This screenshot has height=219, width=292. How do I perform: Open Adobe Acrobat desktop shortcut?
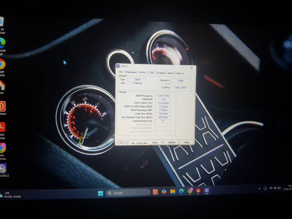(3, 130)
